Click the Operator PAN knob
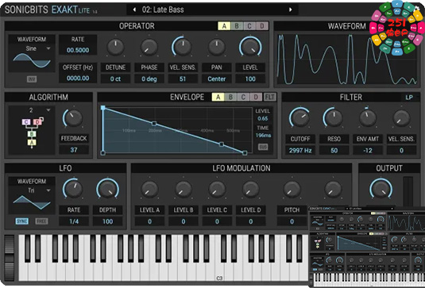 point(216,47)
